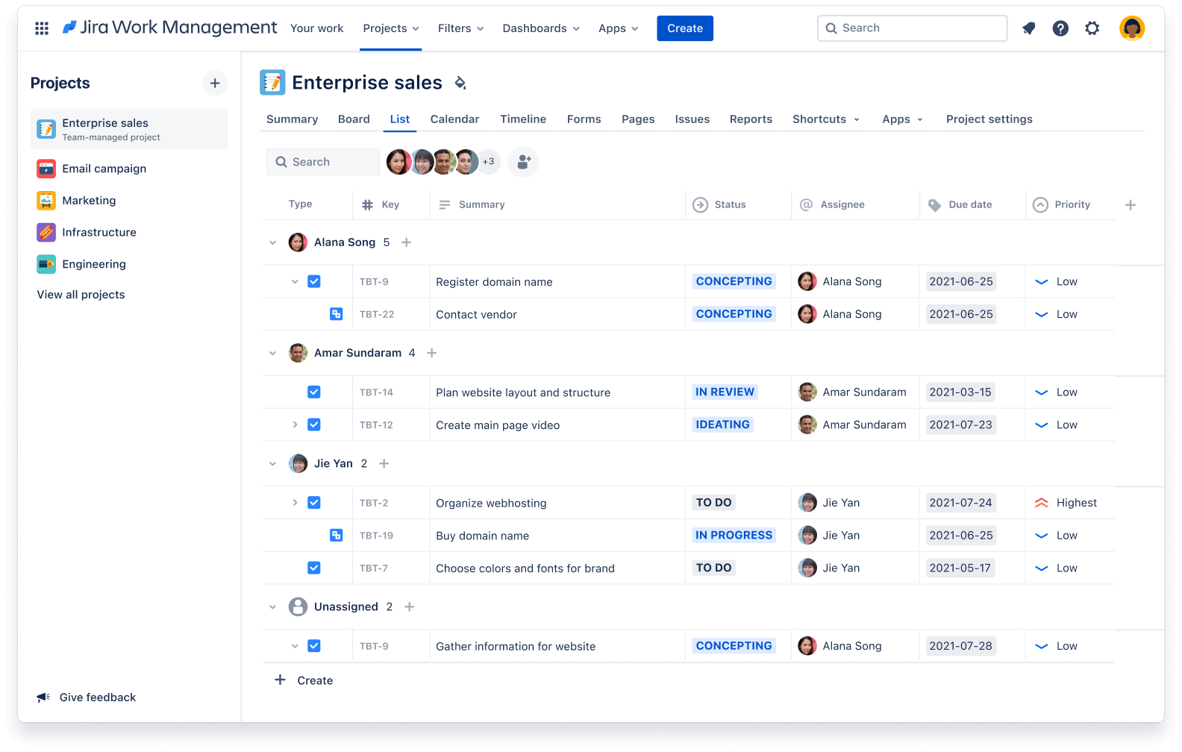The width and height of the screenshot is (1182, 752).
Task: Toggle checkbox for TBT-7 row
Action: coord(314,568)
